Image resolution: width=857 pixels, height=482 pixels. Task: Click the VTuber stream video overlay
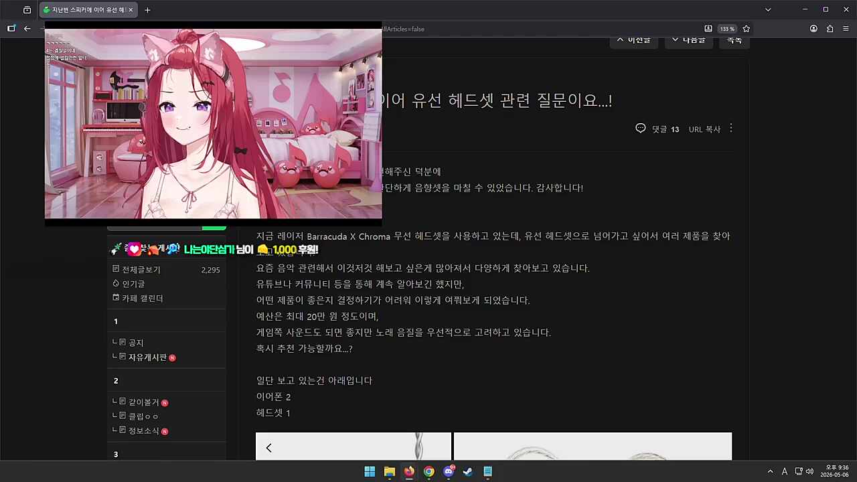(213, 123)
